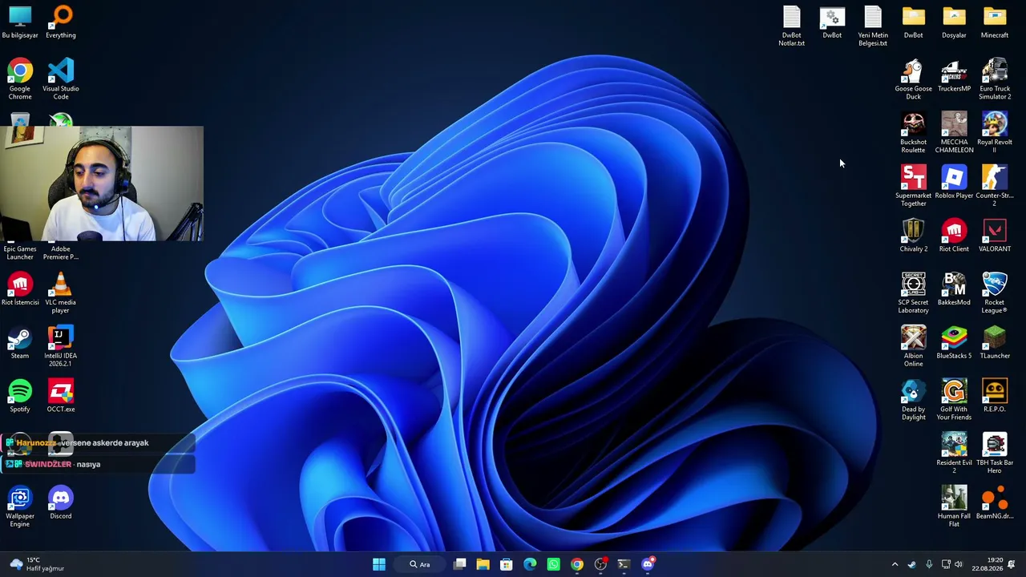Open Microsoft Edge from the taskbar

[530, 564]
